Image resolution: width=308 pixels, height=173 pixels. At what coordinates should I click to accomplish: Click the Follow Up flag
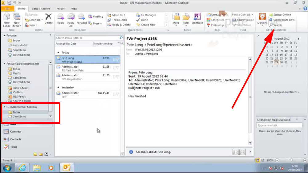point(215,25)
